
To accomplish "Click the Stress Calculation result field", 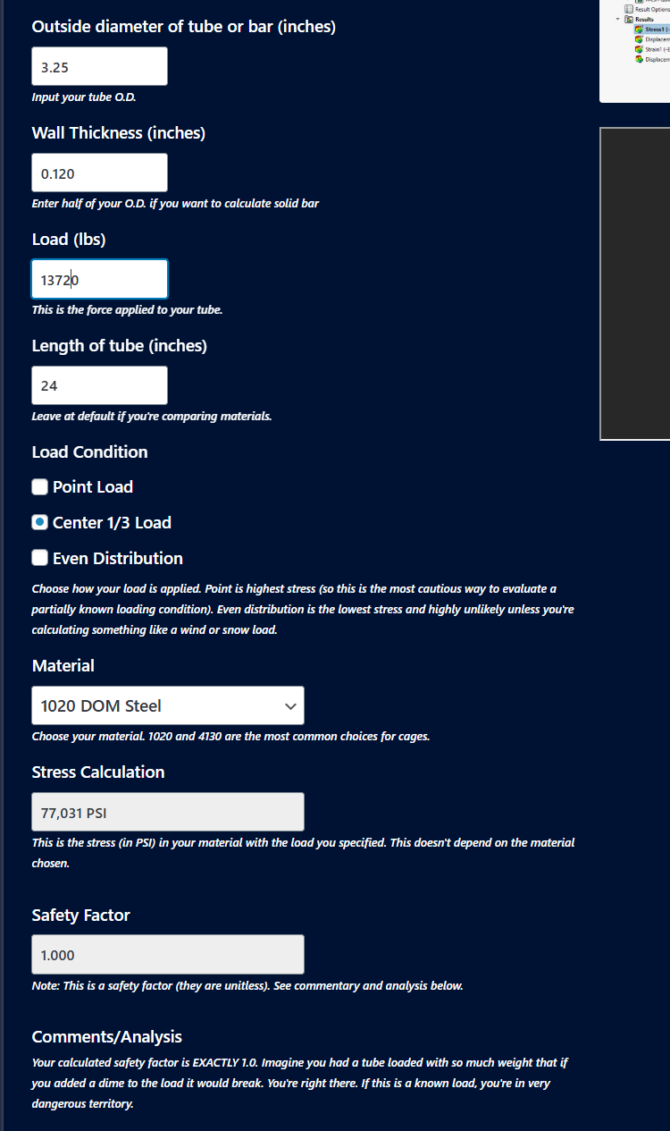I will [x=168, y=812].
